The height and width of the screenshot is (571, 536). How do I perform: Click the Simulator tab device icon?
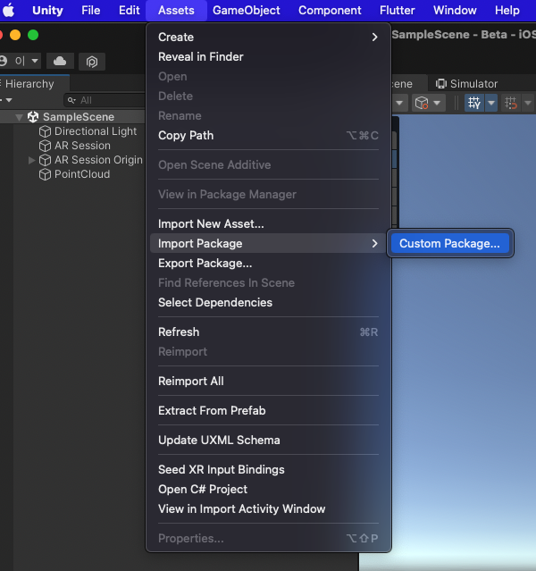point(441,84)
